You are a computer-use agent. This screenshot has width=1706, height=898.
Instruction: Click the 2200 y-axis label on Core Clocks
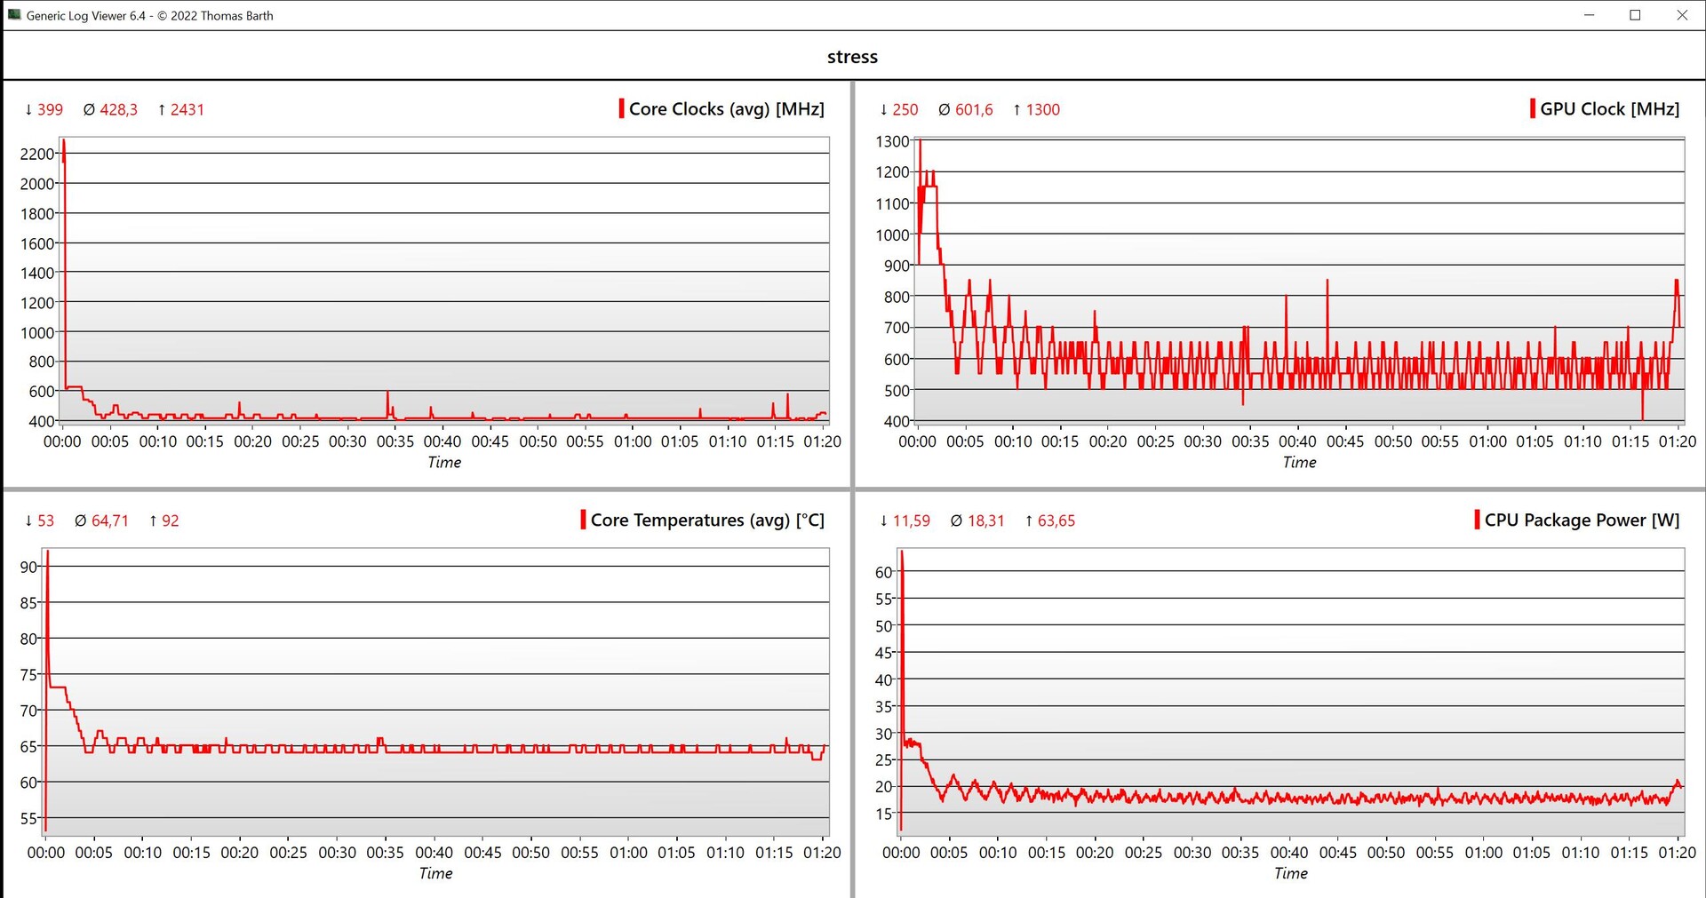(37, 154)
